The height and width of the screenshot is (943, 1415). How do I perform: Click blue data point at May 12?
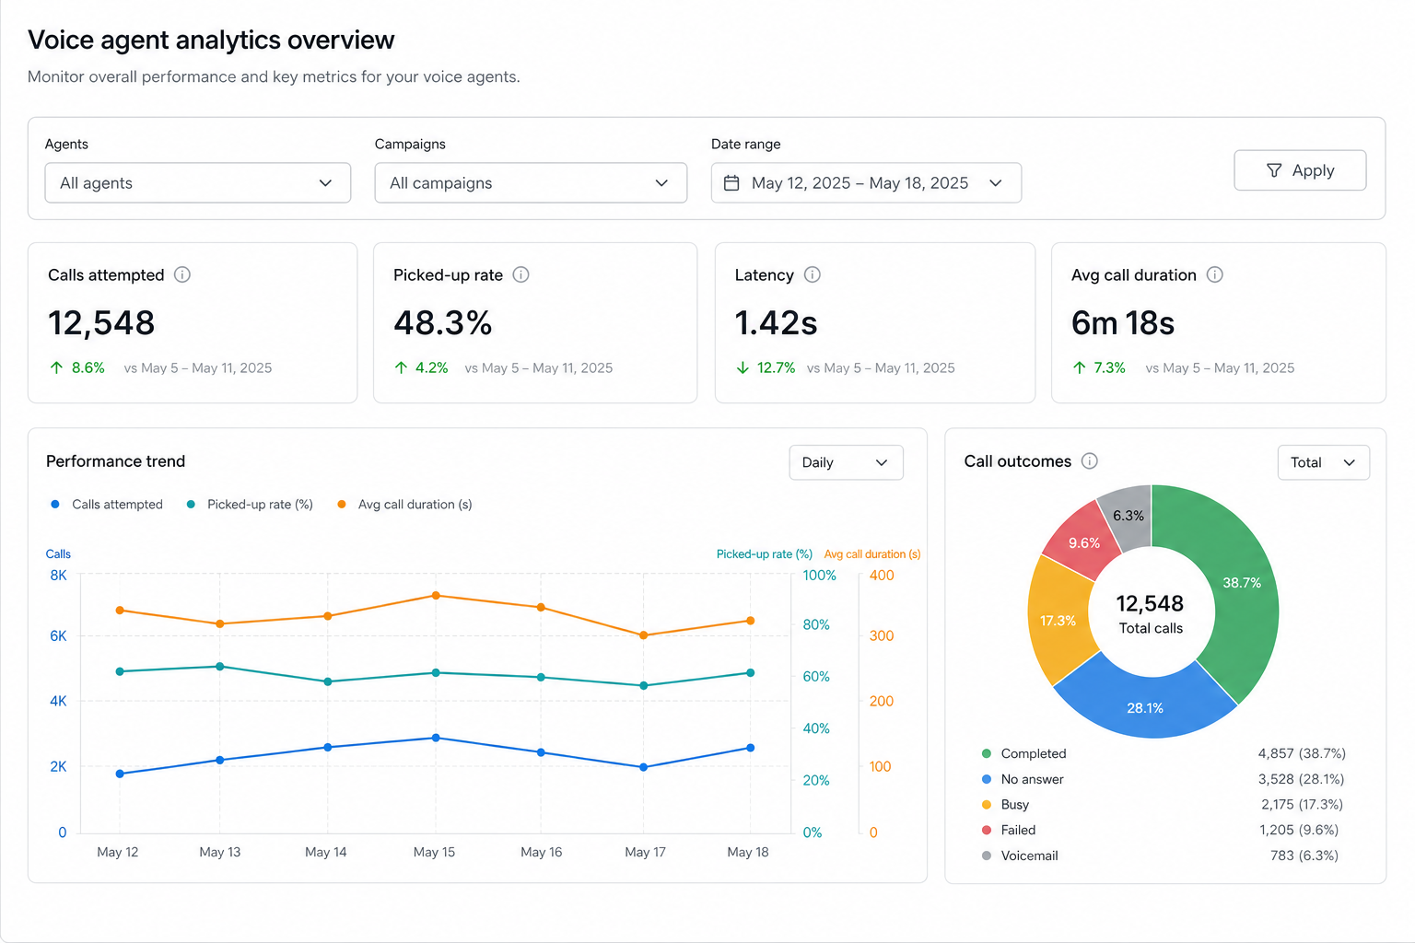tap(120, 774)
